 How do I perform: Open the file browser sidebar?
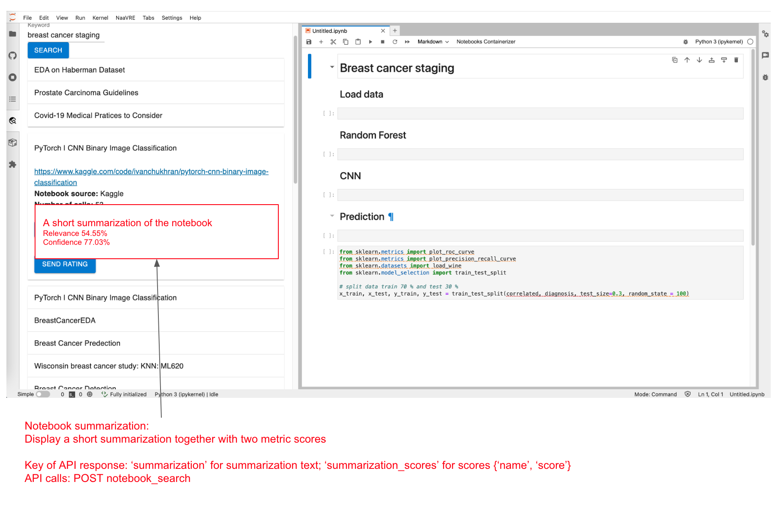click(13, 34)
